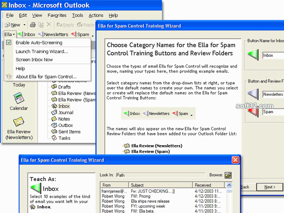
Task: Click the Browse folder icon
Action: coord(228,175)
